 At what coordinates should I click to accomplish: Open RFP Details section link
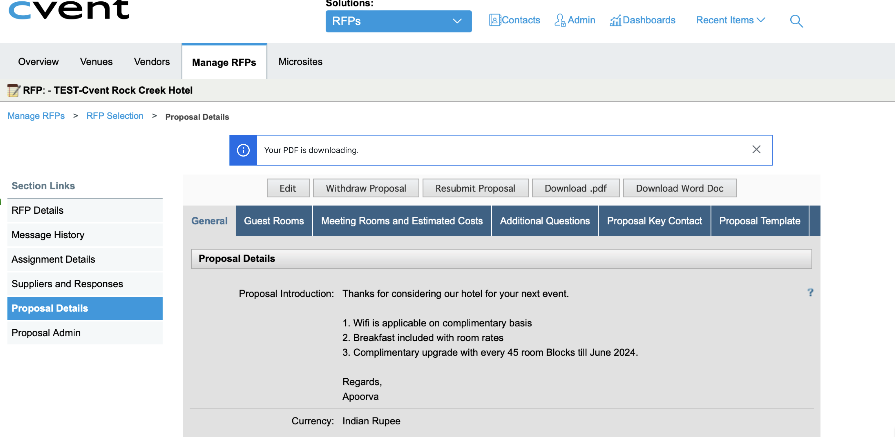click(85, 210)
